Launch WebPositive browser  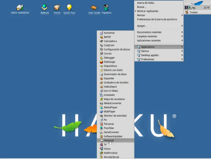tap(116, 153)
